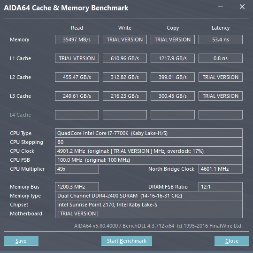253x253 pixels.
Task: Select the CPU Type i7-7700K field
Action: [149, 133]
